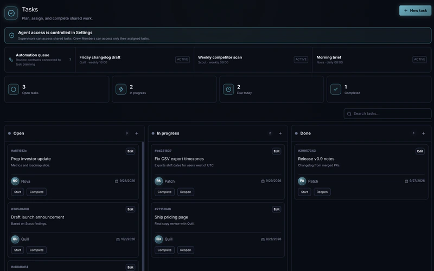Edit the Prep investor update task
This screenshot has height=271, width=434.
130,151
